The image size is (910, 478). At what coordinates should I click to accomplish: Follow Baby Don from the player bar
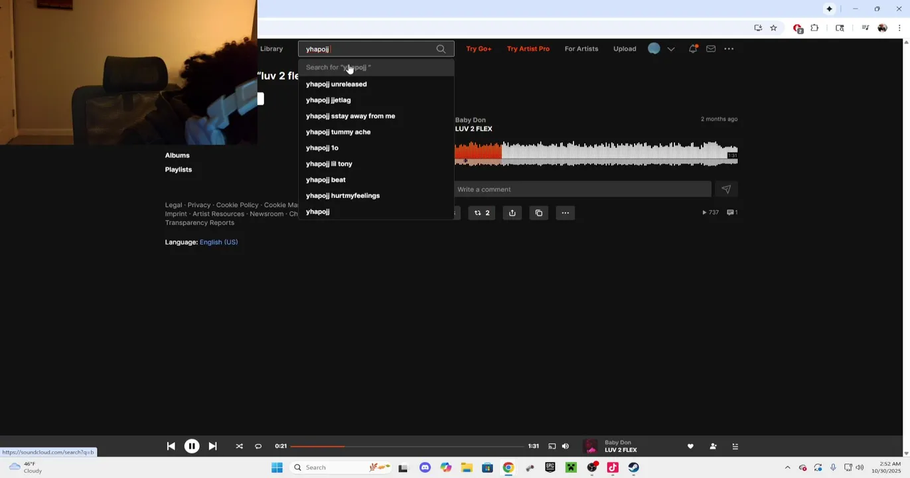[x=713, y=446]
